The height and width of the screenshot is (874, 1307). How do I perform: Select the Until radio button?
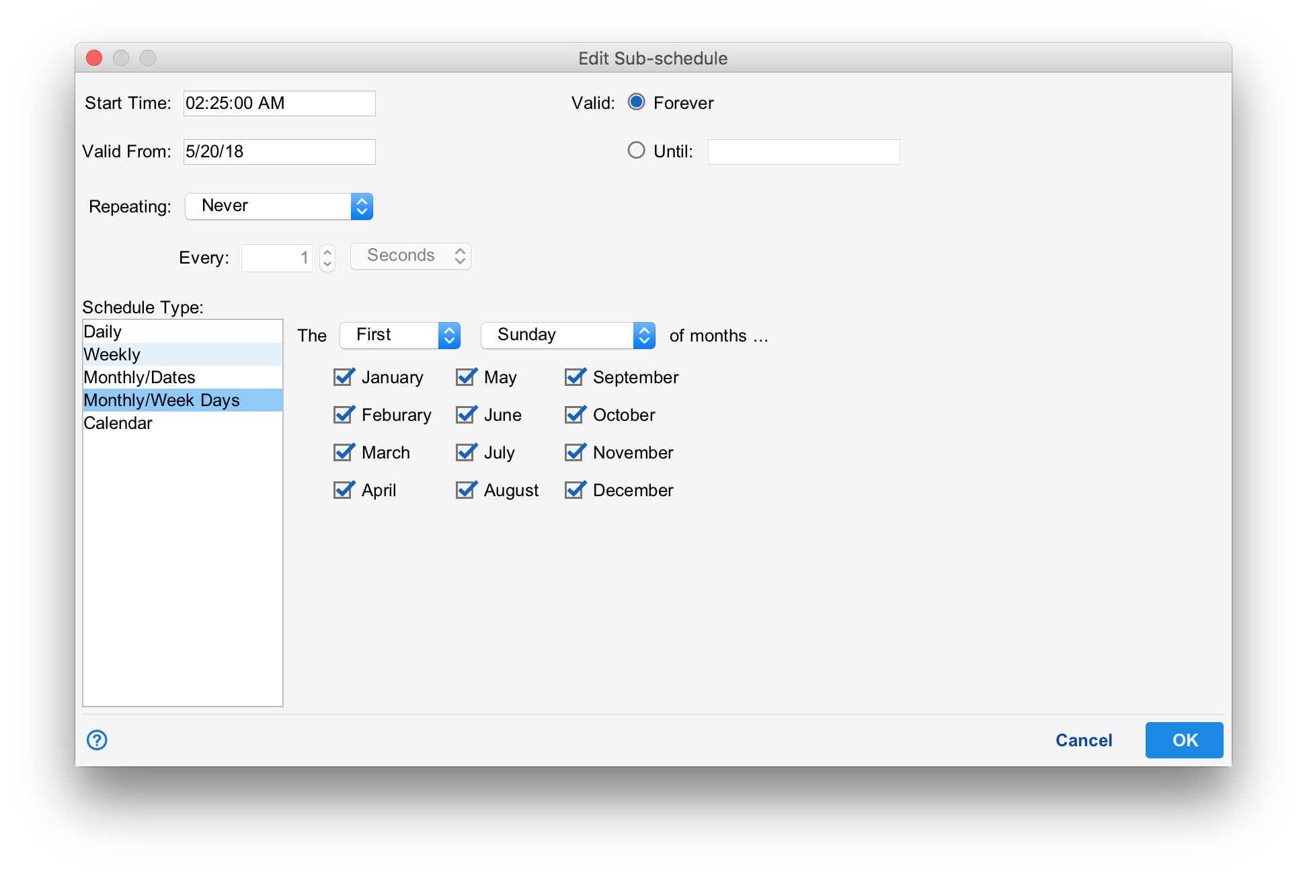click(x=636, y=151)
